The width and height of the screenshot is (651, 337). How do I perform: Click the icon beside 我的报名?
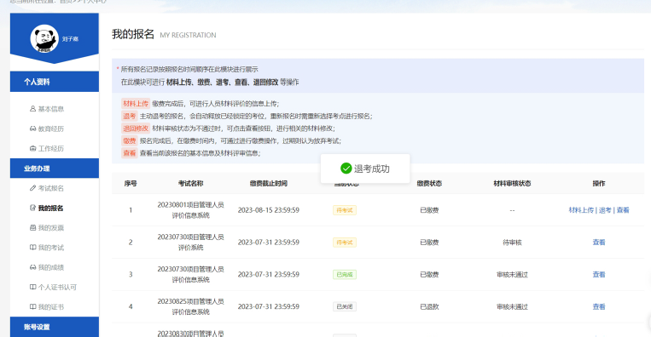point(32,208)
